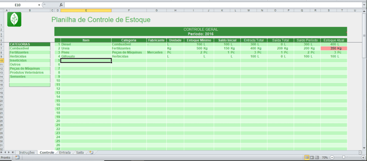Click the Inseticidas category cell

pyautogui.click(x=30, y=60)
